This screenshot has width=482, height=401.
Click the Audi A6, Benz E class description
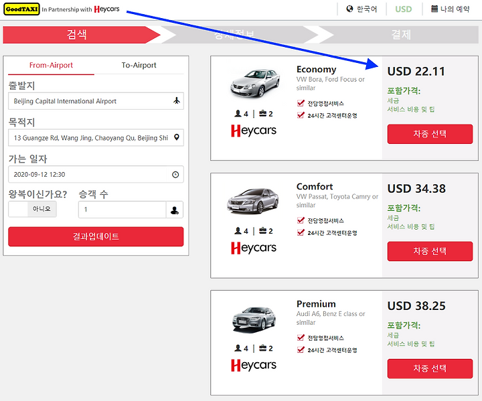point(331,318)
